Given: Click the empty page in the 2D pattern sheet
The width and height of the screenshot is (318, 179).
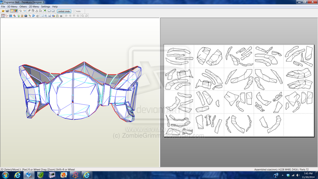Looking at the screenshot, I should pyautogui.click(x=299, y=125).
